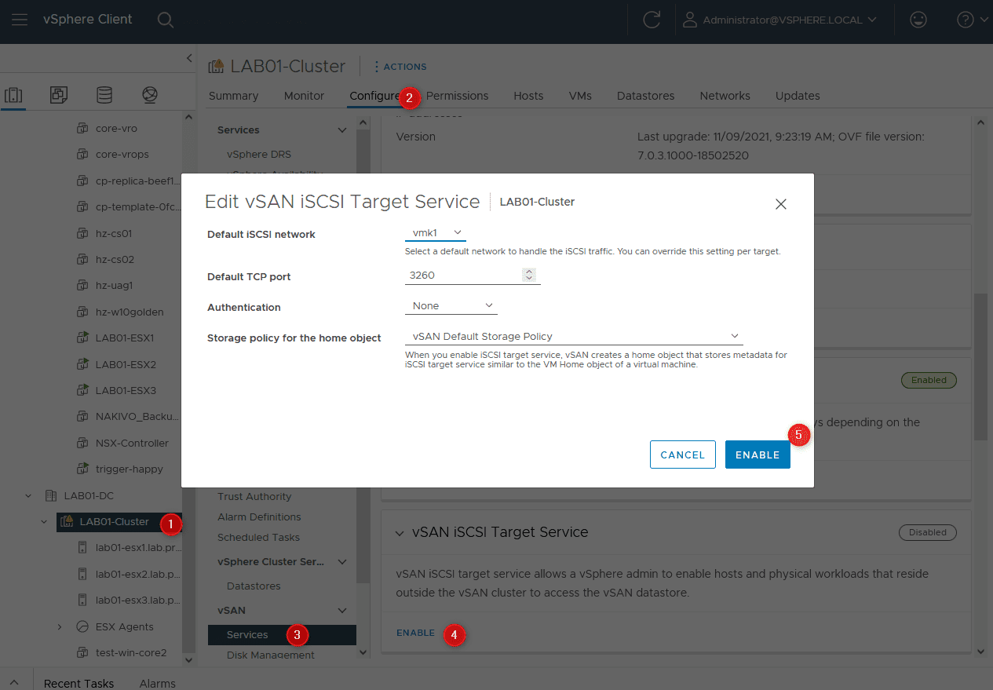The width and height of the screenshot is (993, 690).
Task: Click the host icon beside lab01-esx1.lab.pr...
Action: 82,548
